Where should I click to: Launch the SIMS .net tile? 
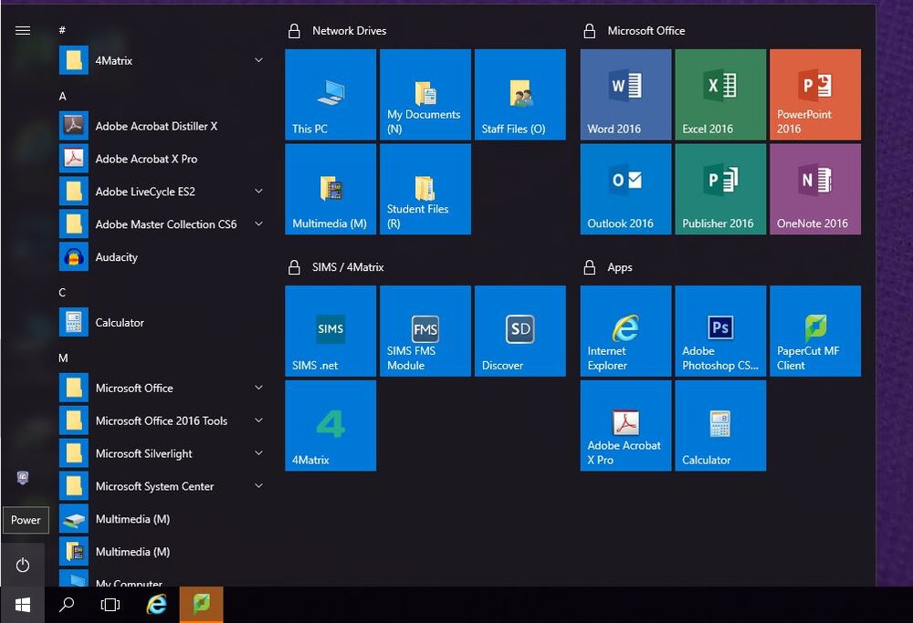(x=331, y=330)
